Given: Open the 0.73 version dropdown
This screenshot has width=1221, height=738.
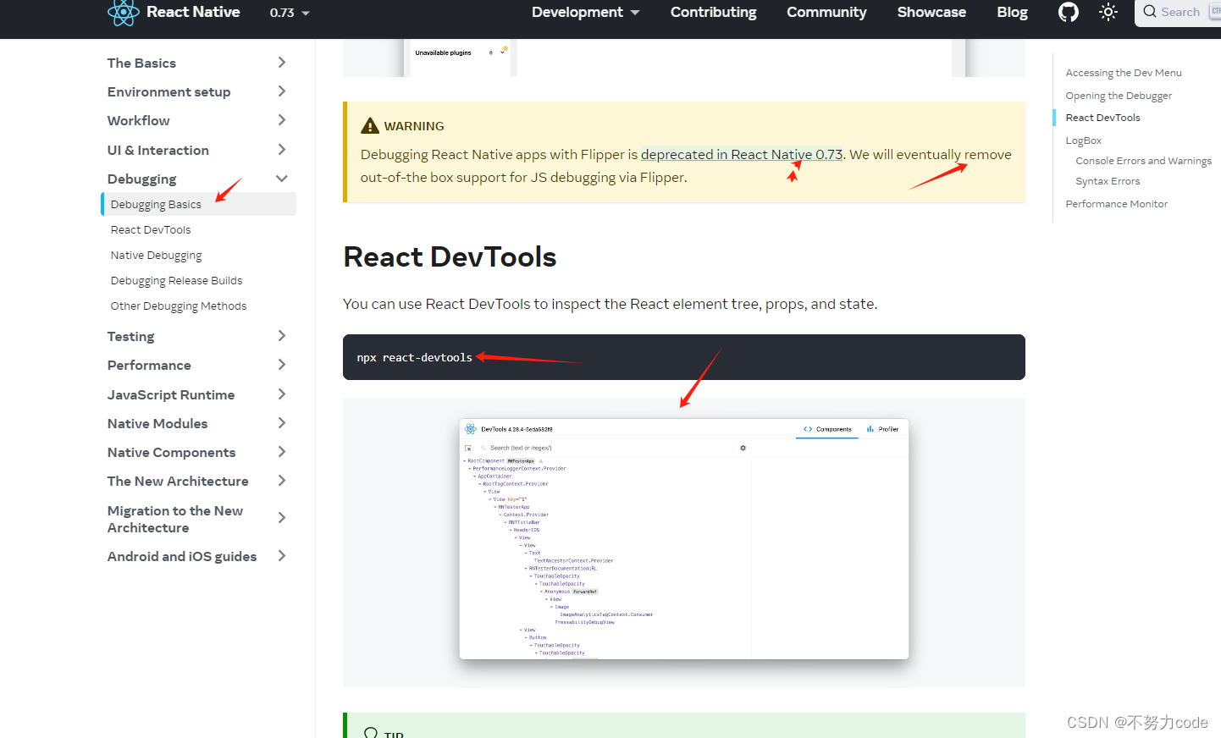Looking at the screenshot, I should (x=290, y=13).
